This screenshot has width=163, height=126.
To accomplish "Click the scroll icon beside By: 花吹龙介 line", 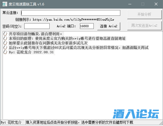I will point(5,52).
